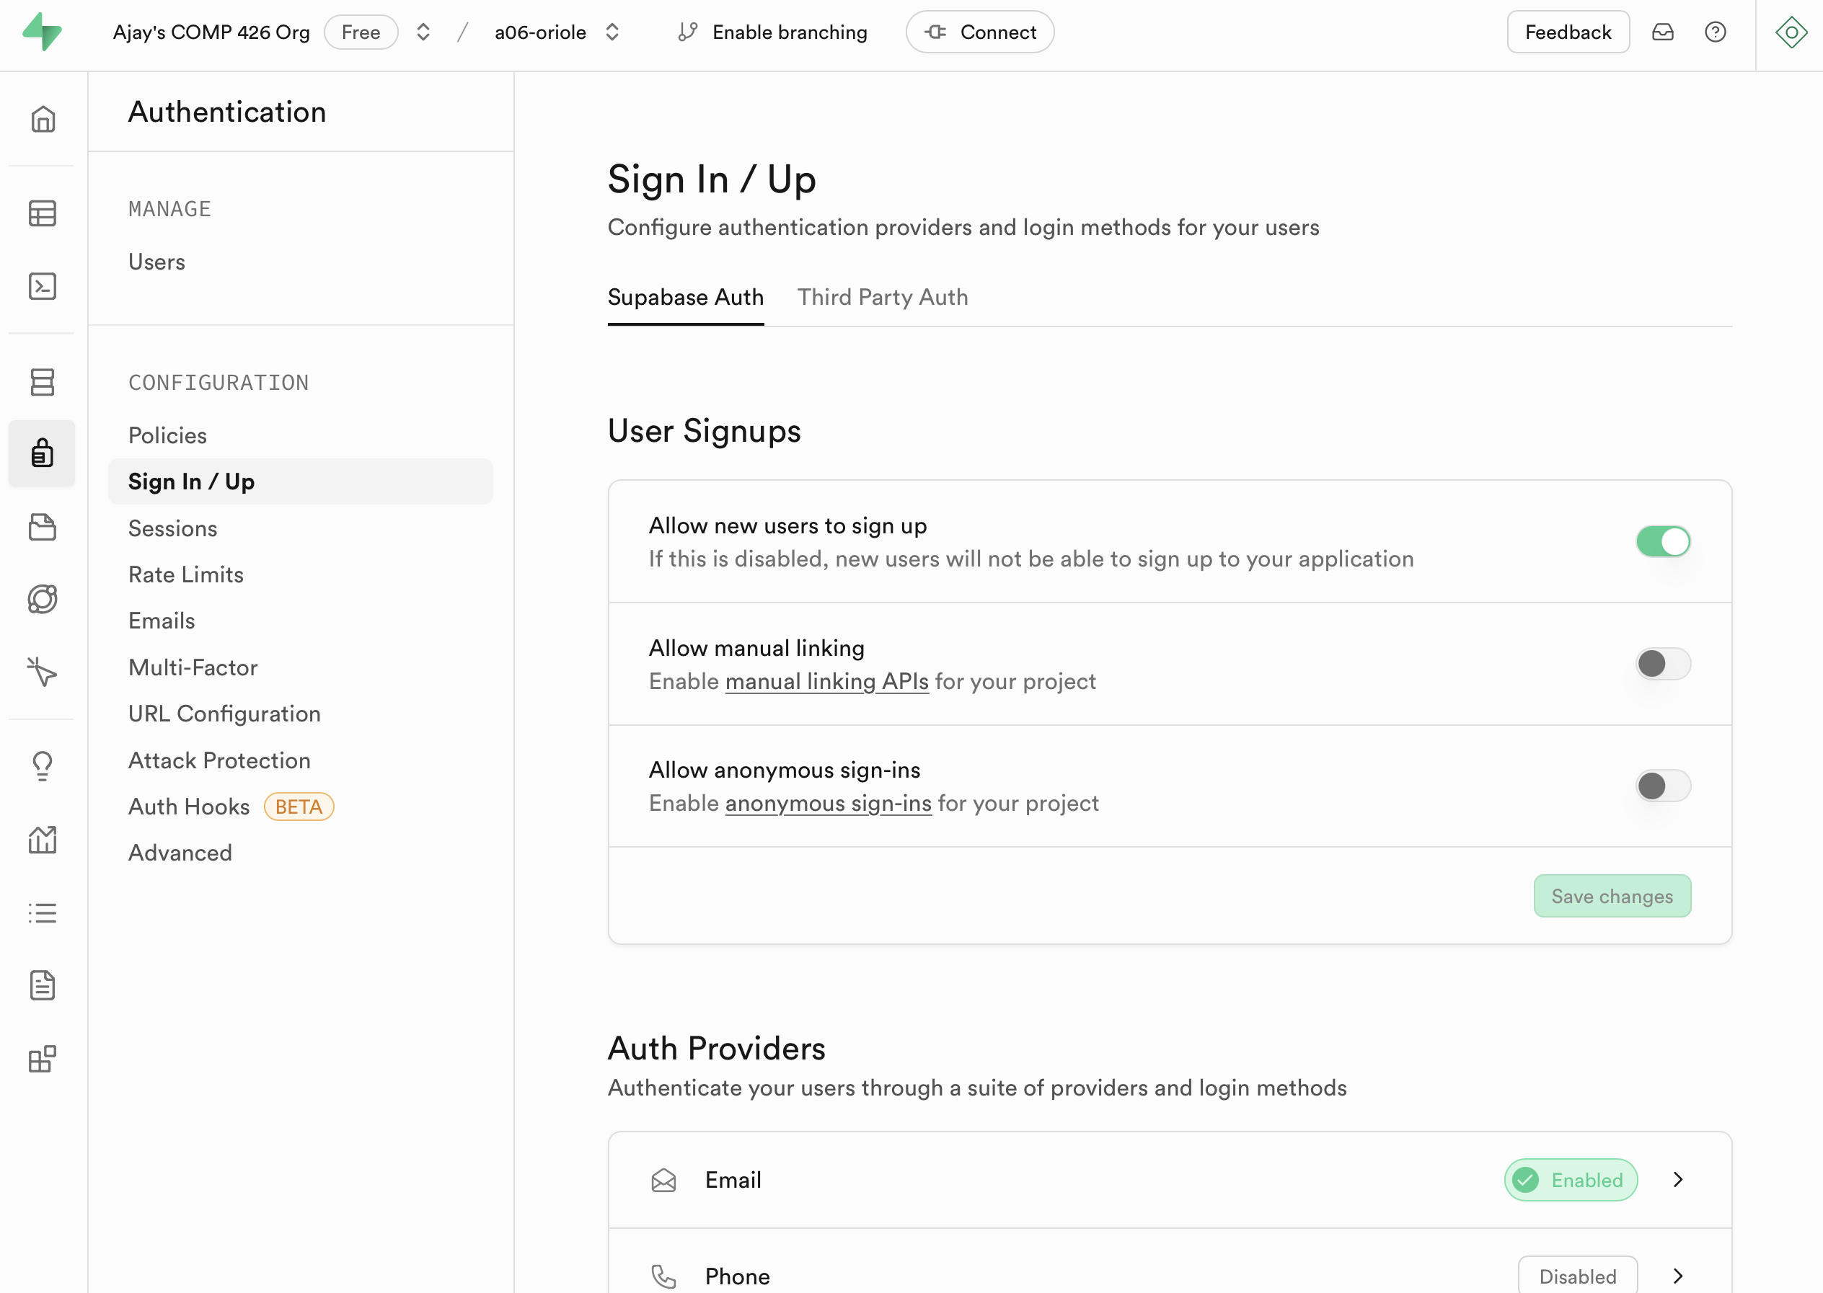Click Ajay's COMP 426 Org name
This screenshot has height=1293, width=1823.
[211, 32]
